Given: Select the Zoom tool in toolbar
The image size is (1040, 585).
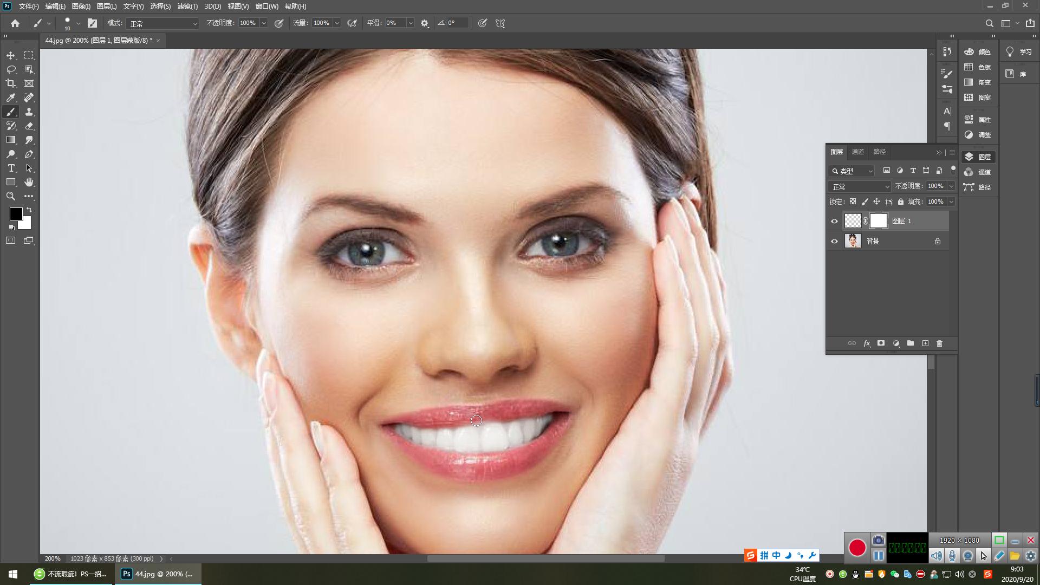Looking at the screenshot, I should 11,196.
